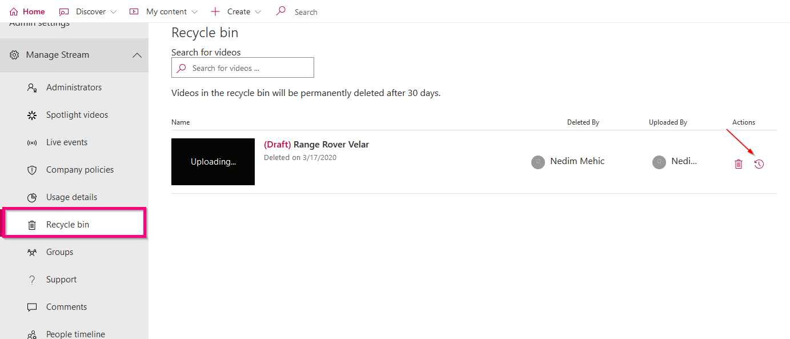Click the Usage details pie chart icon
The image size is (790, 339).
tap(32, 197)
